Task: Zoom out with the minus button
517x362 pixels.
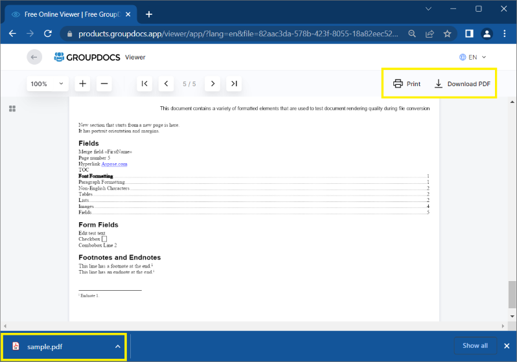Action: tap(104, 84)
